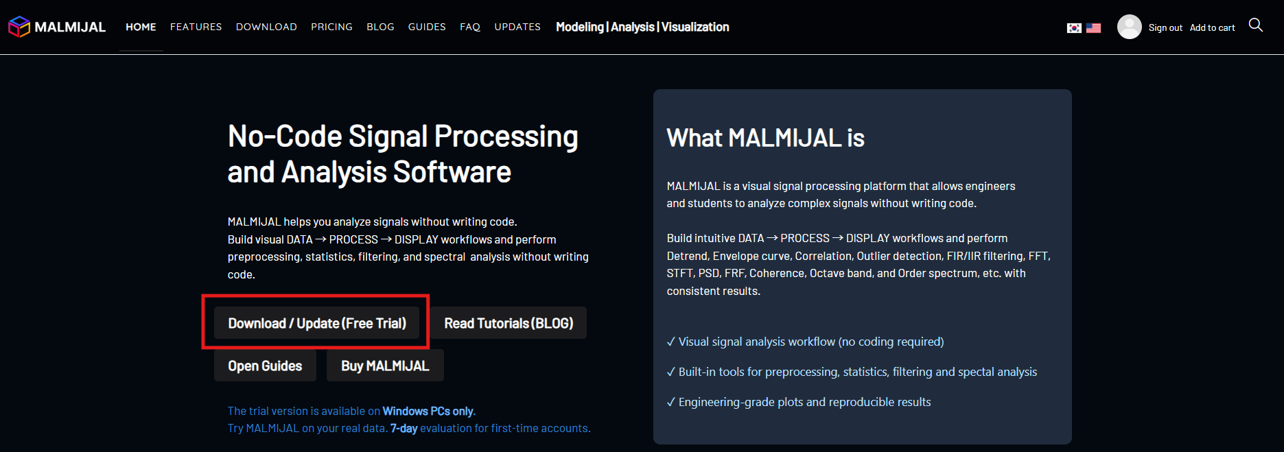Click Engineering-grade plots checklist line
Screen dimensions: 1284x452
(x=799, y=402)
